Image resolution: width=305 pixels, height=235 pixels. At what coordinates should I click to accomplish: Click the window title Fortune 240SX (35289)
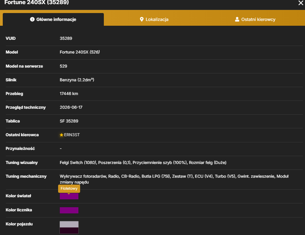click(36, 2)
